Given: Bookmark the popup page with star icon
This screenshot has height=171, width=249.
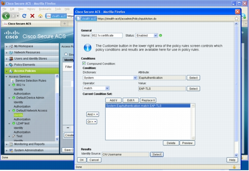Looking at the screenshot, I should tap(236, 19).
